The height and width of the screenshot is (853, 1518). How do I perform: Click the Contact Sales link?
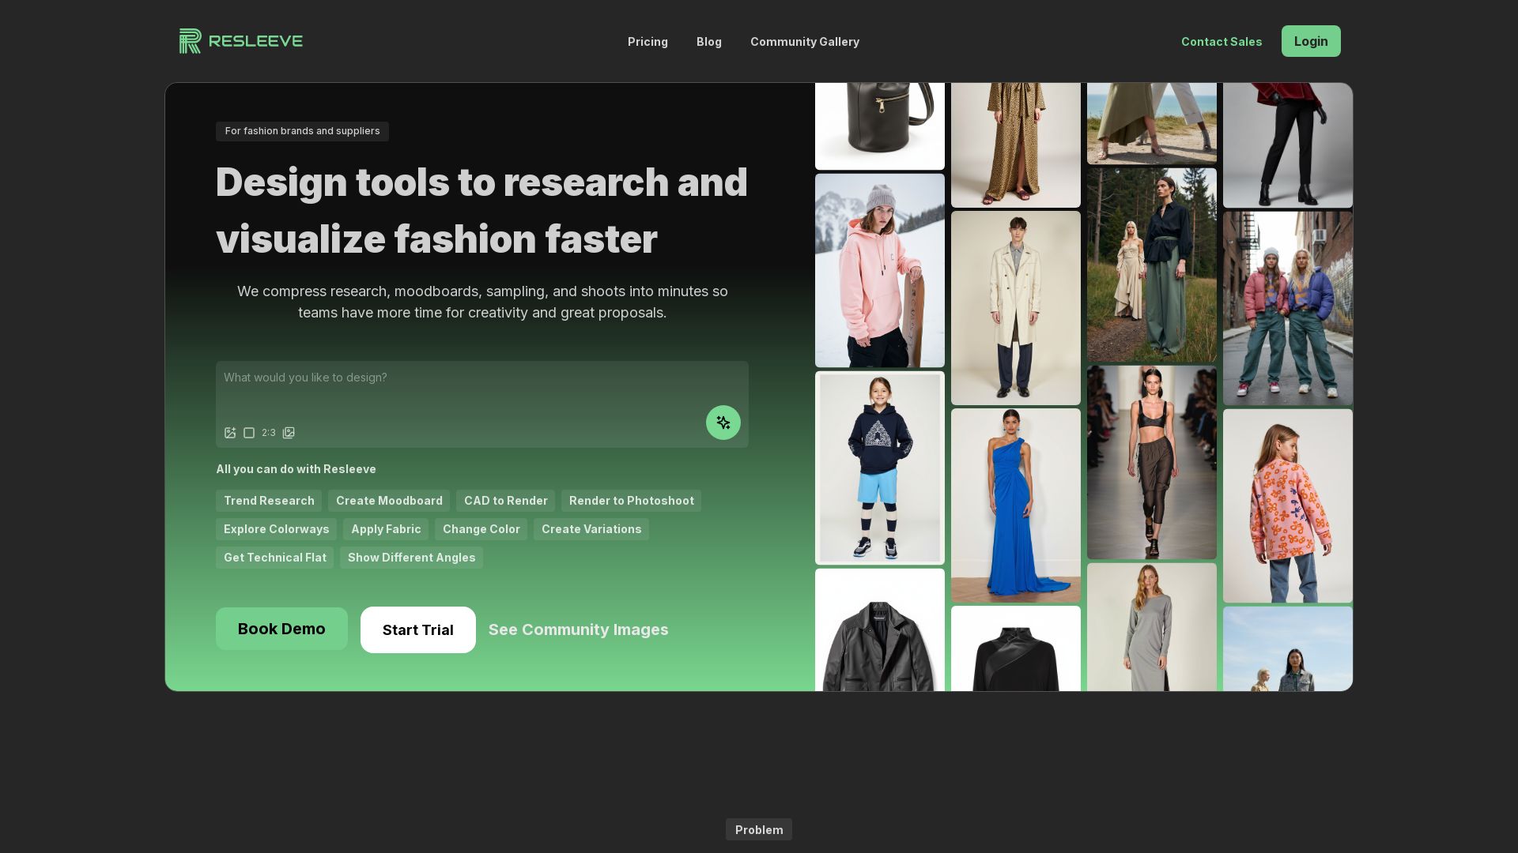(x=1221, y=42)
